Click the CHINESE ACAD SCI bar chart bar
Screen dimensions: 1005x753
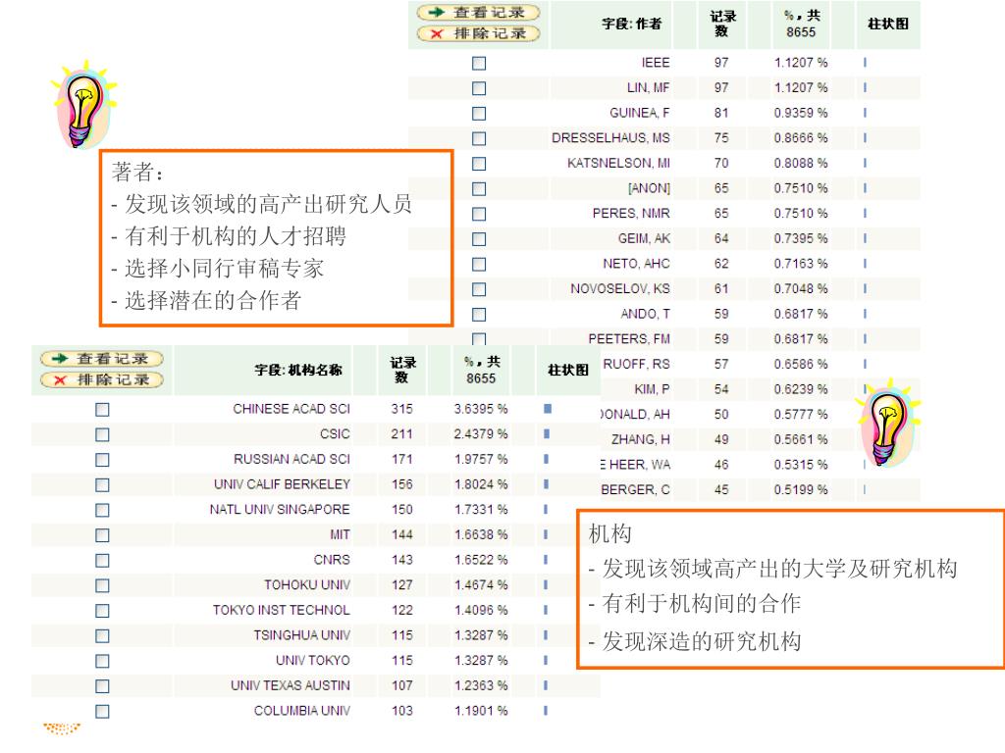(x=548, y=409)
